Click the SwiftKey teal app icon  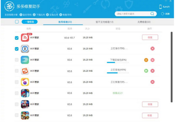25,60
